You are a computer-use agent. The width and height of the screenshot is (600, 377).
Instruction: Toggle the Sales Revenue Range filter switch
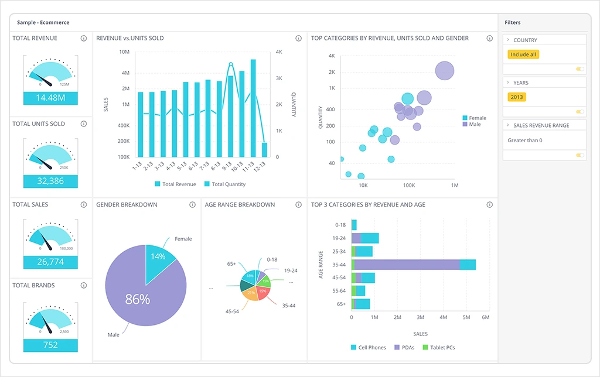pyautogui.click(x=580, y=155)
